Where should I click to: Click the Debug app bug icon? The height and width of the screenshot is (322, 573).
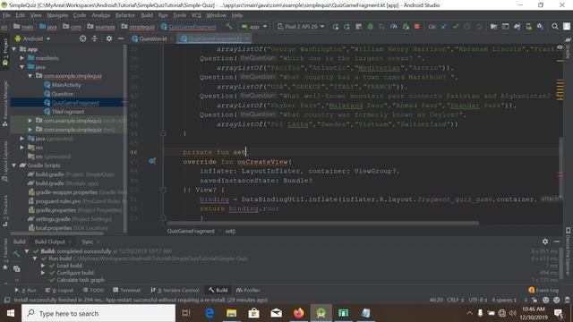coord(370,26)
